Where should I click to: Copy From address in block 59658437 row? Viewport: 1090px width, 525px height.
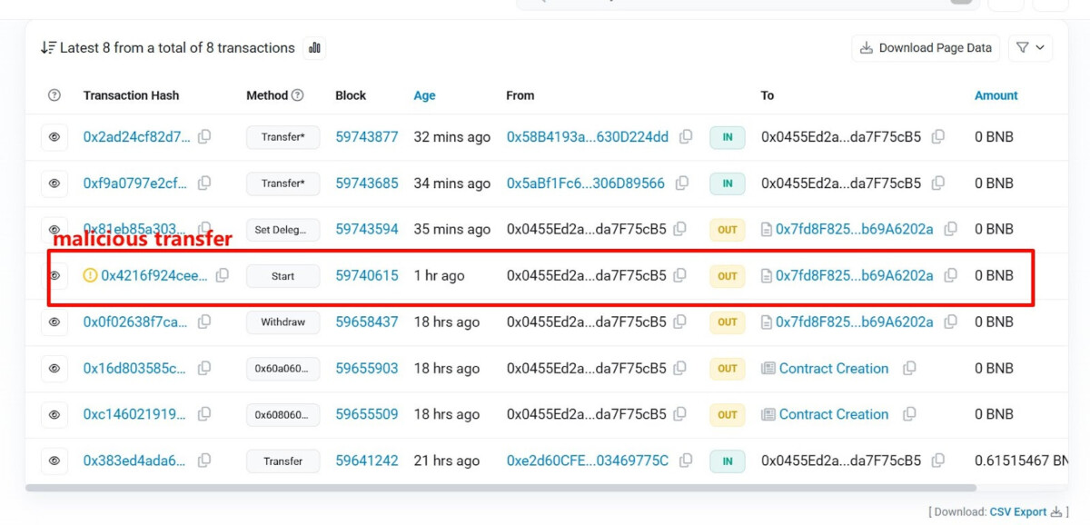pyautogui.click(x=679, y=321)
